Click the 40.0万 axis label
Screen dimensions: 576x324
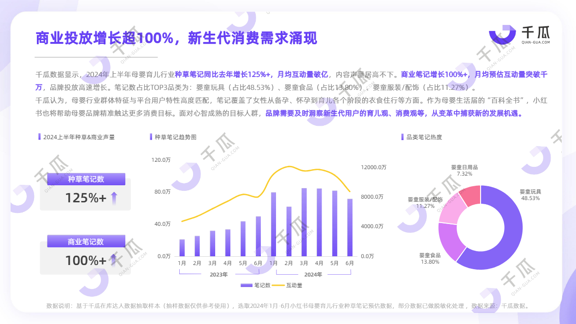coord(163,224)
